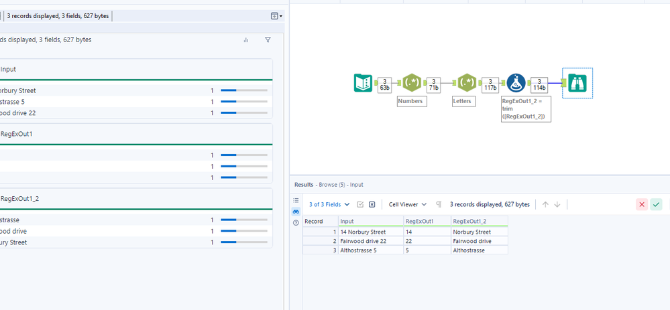The image size is (670, 310).
Task: Select record row number 2
Action: (x=321, y=241)
